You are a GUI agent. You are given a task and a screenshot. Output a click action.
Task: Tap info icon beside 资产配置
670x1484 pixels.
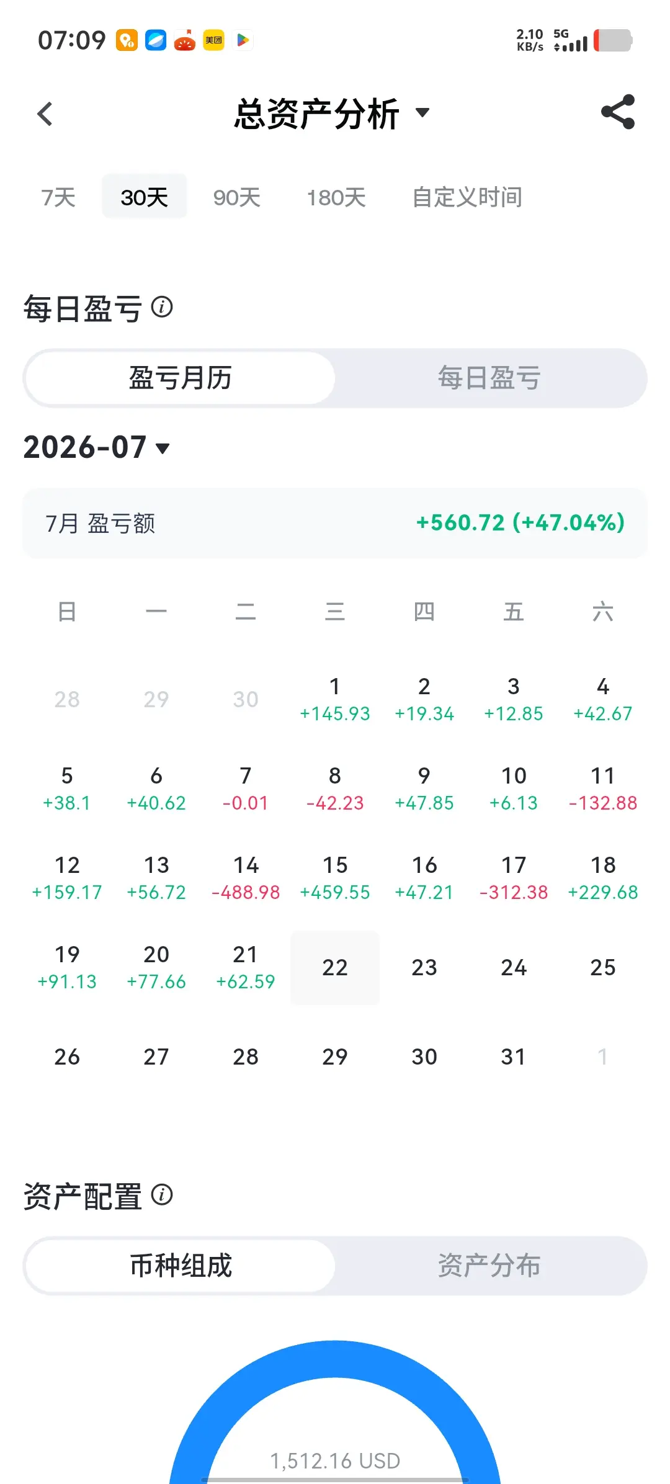click(x=162, y=1194)
